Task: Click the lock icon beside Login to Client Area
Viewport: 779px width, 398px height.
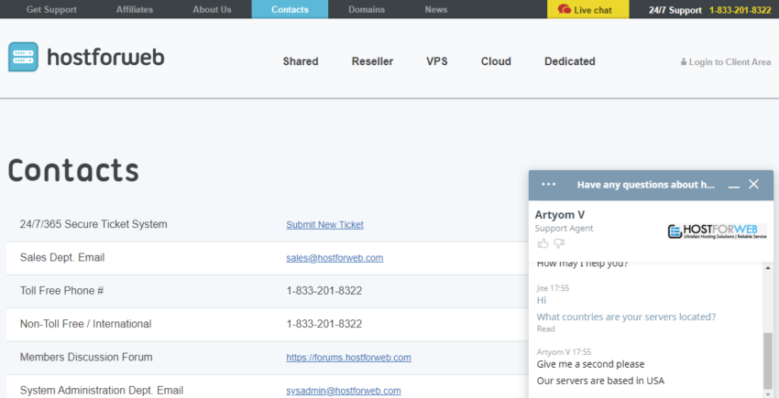Action: pyautogui.click(x=684, y=62)
